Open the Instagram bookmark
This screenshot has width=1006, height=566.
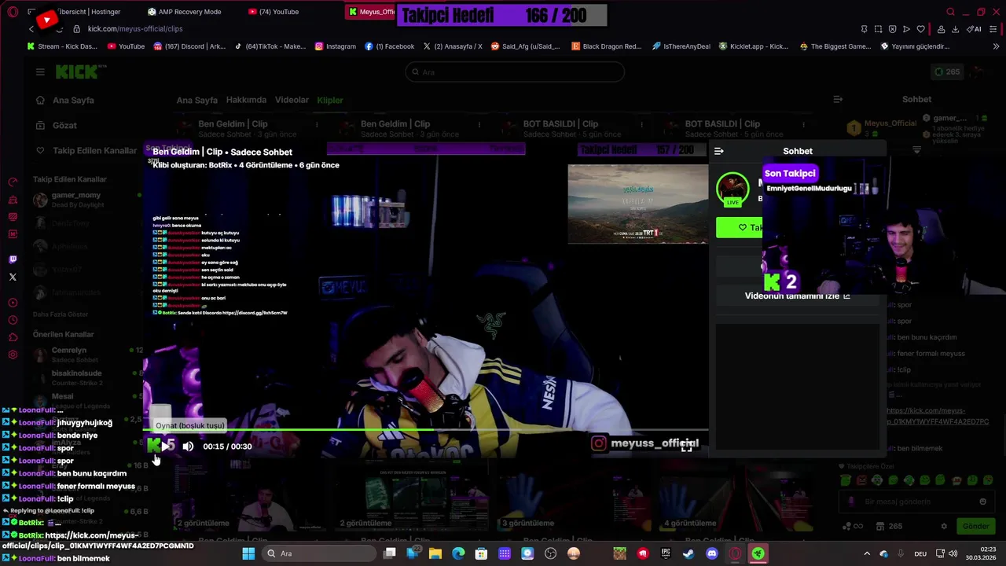point(336,46)
